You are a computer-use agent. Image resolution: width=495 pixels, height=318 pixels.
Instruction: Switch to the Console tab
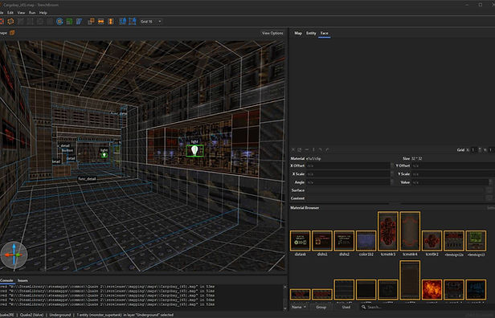pyautogui.click(x=6, y=280)
